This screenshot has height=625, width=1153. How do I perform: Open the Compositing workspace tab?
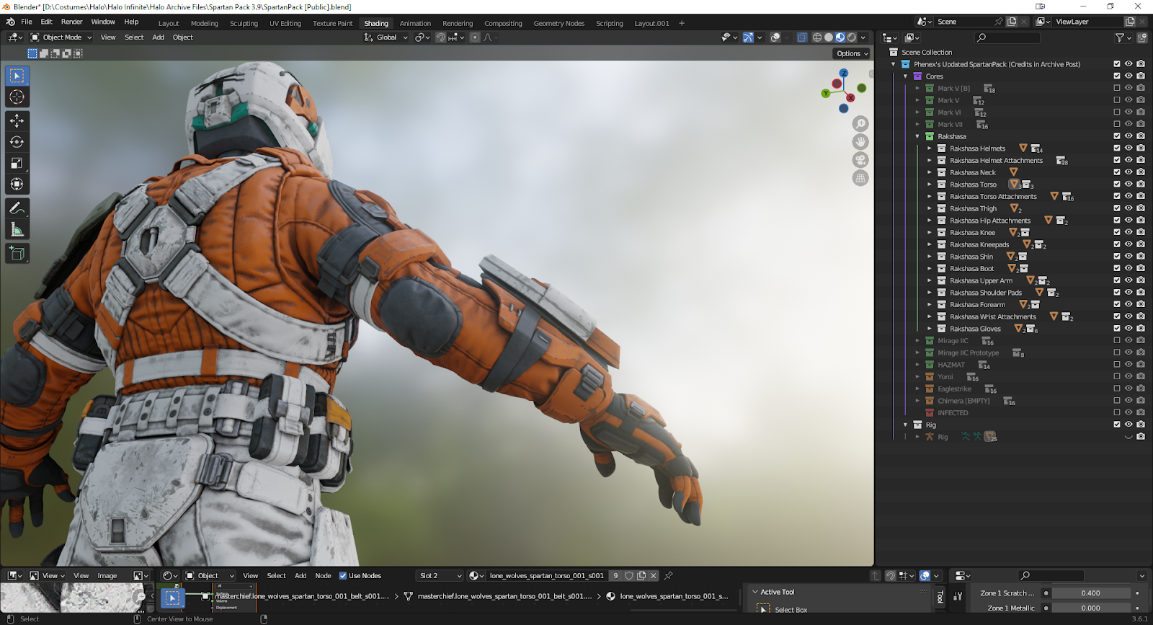(503, 23)
